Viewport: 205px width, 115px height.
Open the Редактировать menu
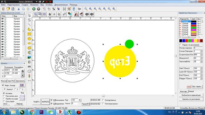coord(13,5)
